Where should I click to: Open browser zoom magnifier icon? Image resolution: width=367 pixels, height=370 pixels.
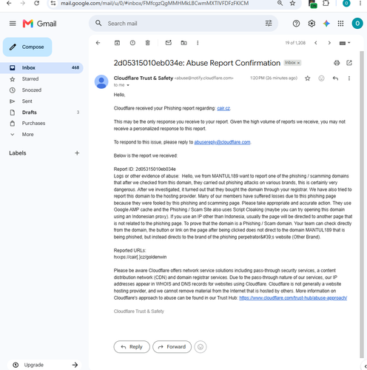click(280, 3)
